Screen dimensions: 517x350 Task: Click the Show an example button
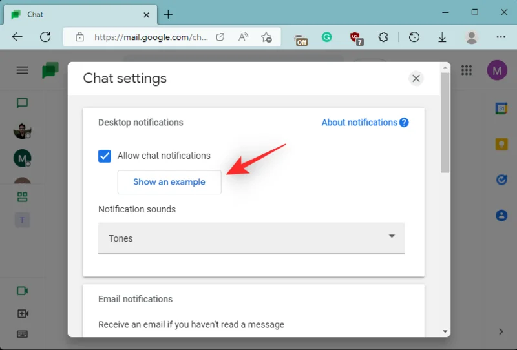coord(169,182)
